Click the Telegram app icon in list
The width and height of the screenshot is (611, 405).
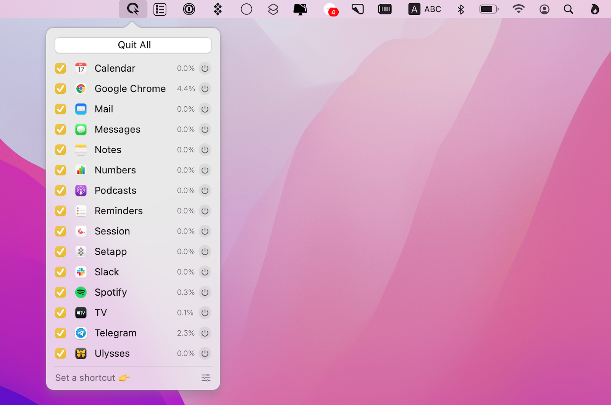(81, 333)
